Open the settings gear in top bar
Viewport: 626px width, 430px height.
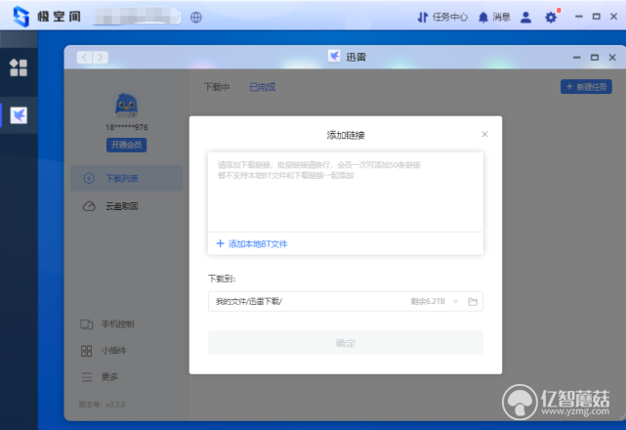point(551,18)
